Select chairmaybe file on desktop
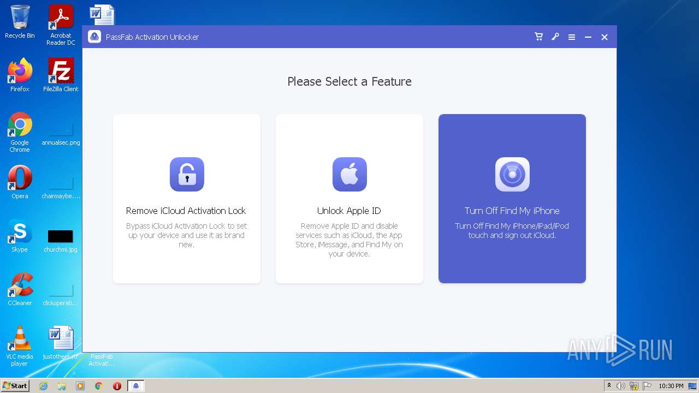Viewport: 699px width, 393px height. click(x=61, y=188)
